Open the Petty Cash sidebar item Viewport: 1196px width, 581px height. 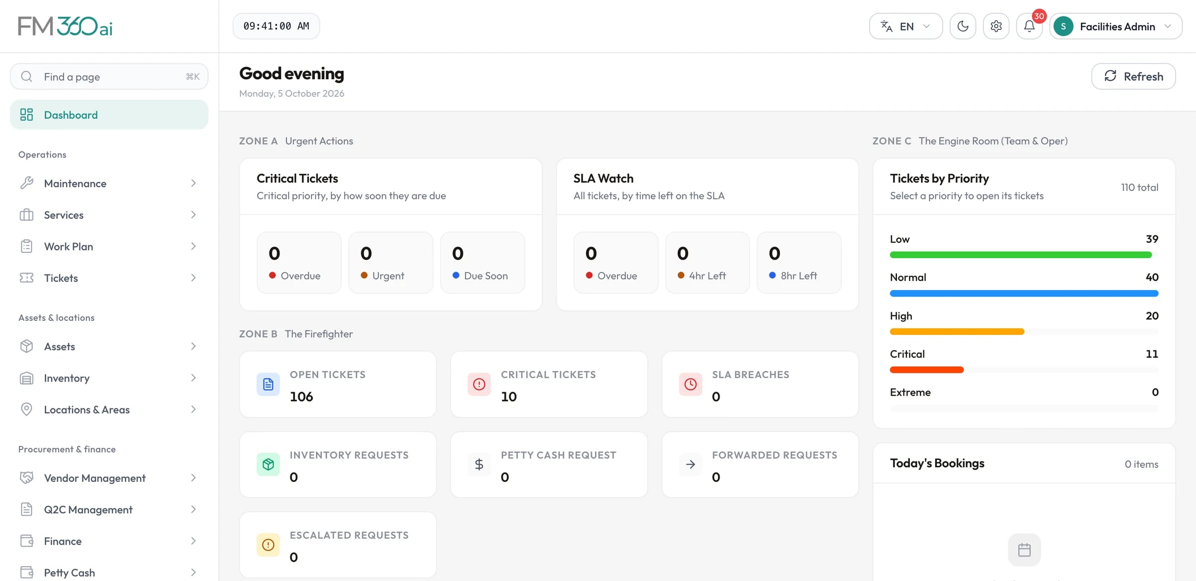click(x=109, y=572)
